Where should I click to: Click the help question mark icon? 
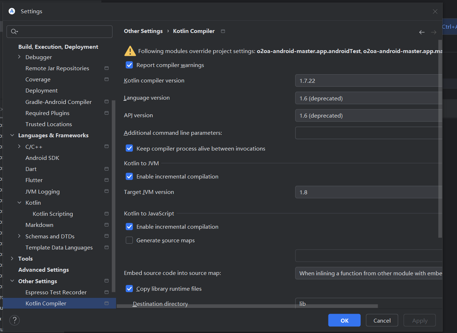pos(14,320)
